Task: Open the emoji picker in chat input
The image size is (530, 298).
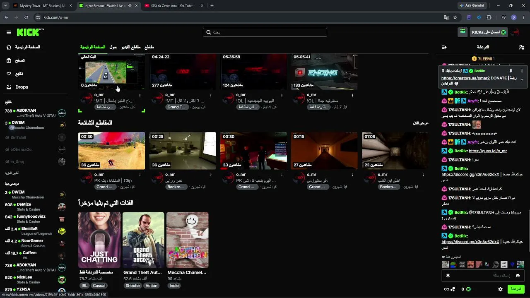Action: click(518, 276)
